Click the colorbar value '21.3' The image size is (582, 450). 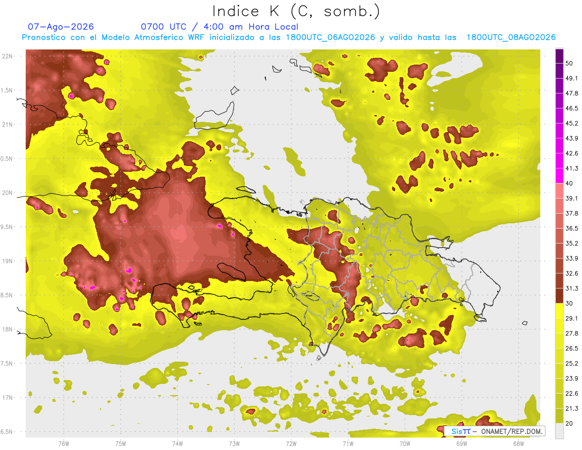pyautogui.click(x=572, y=408)
